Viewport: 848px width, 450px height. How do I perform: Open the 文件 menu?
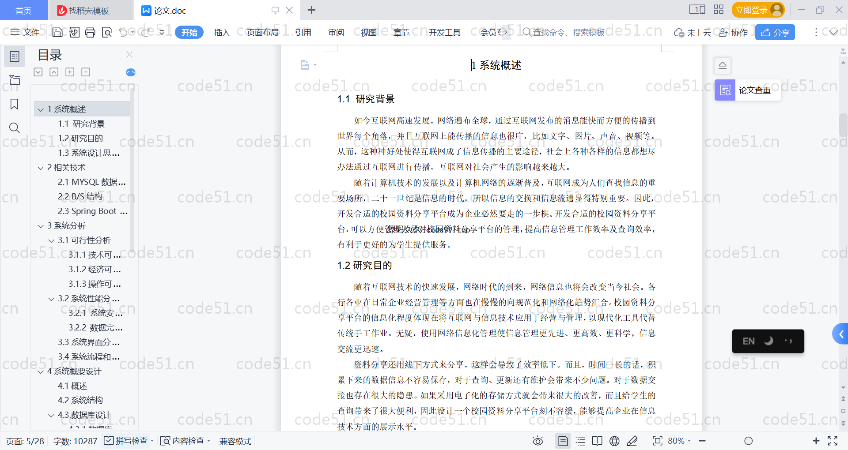25,32
